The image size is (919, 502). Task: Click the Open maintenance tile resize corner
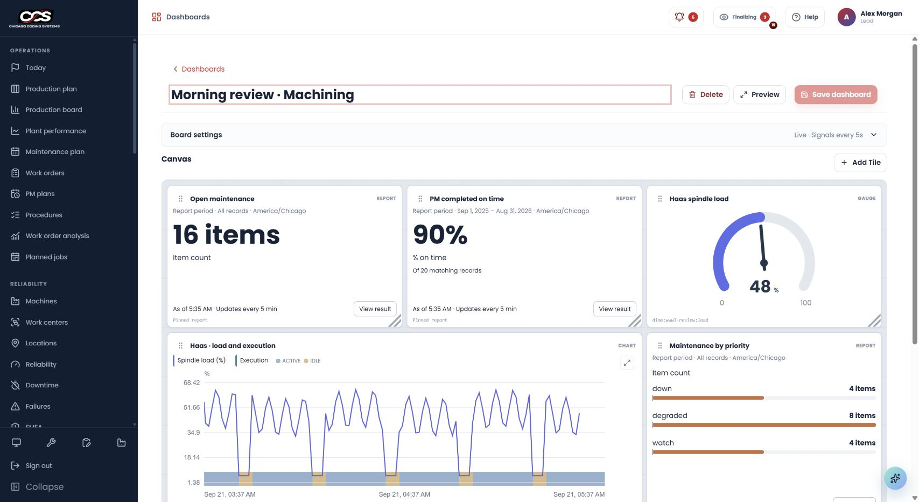tap(395, 320)
